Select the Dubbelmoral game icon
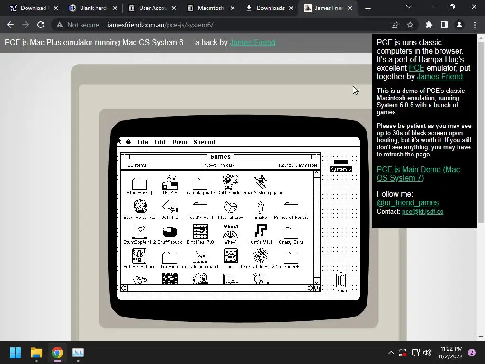 pos(231,182)
